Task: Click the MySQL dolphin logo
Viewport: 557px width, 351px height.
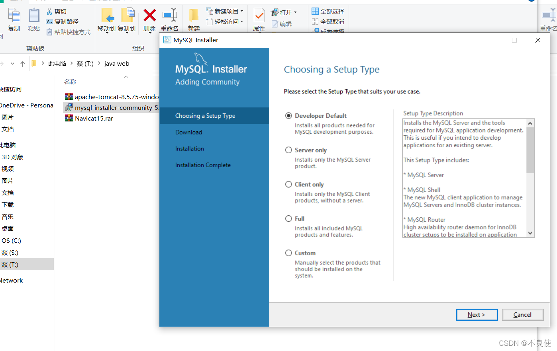Action: click(x=200, y=59)
